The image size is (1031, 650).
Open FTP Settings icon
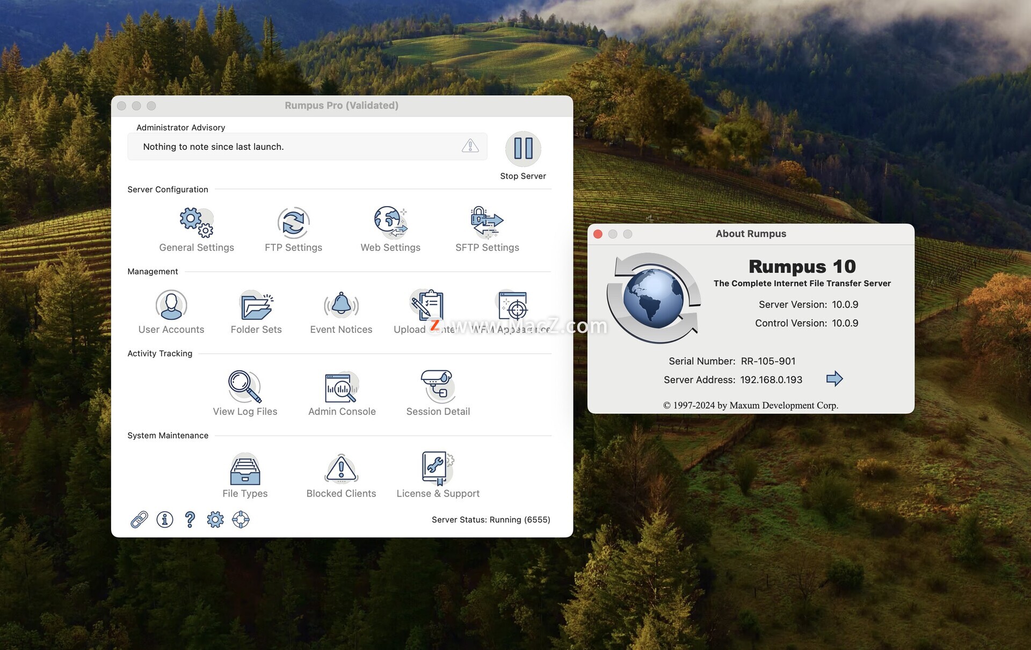tap(293, 222)
